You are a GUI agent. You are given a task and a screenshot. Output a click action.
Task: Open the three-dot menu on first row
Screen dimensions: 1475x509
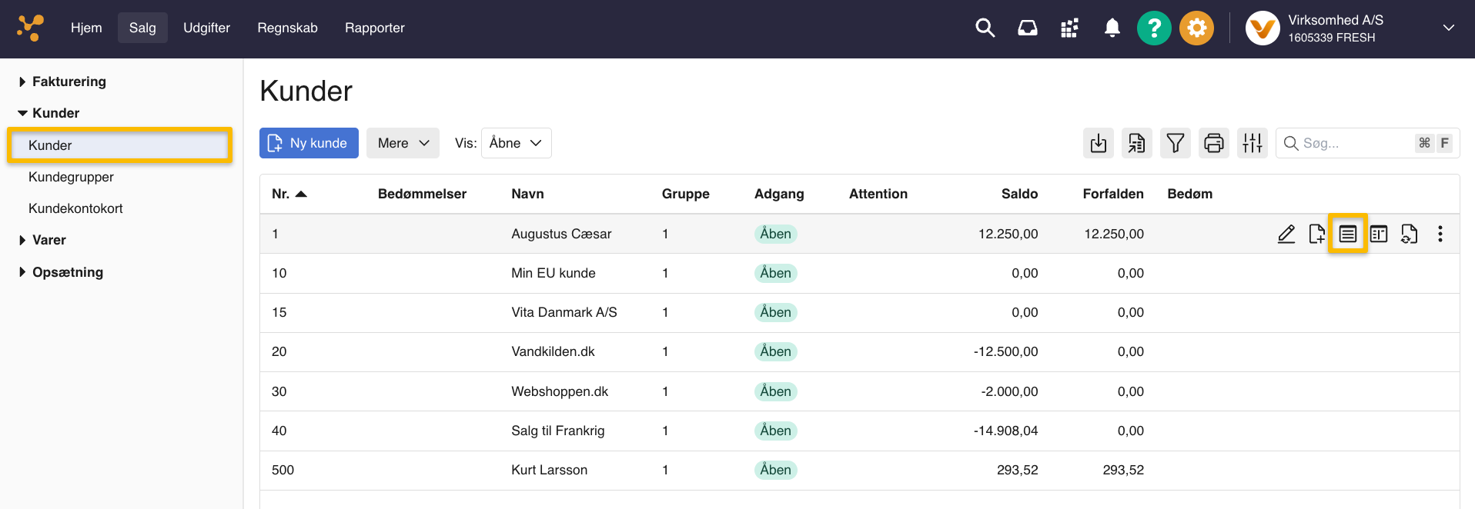pos(1440,234)
